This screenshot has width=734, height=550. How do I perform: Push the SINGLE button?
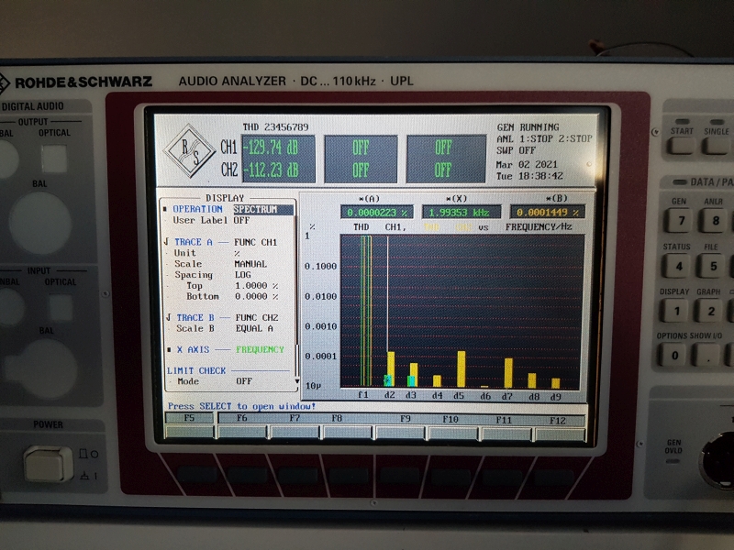[x=717, y=146]
